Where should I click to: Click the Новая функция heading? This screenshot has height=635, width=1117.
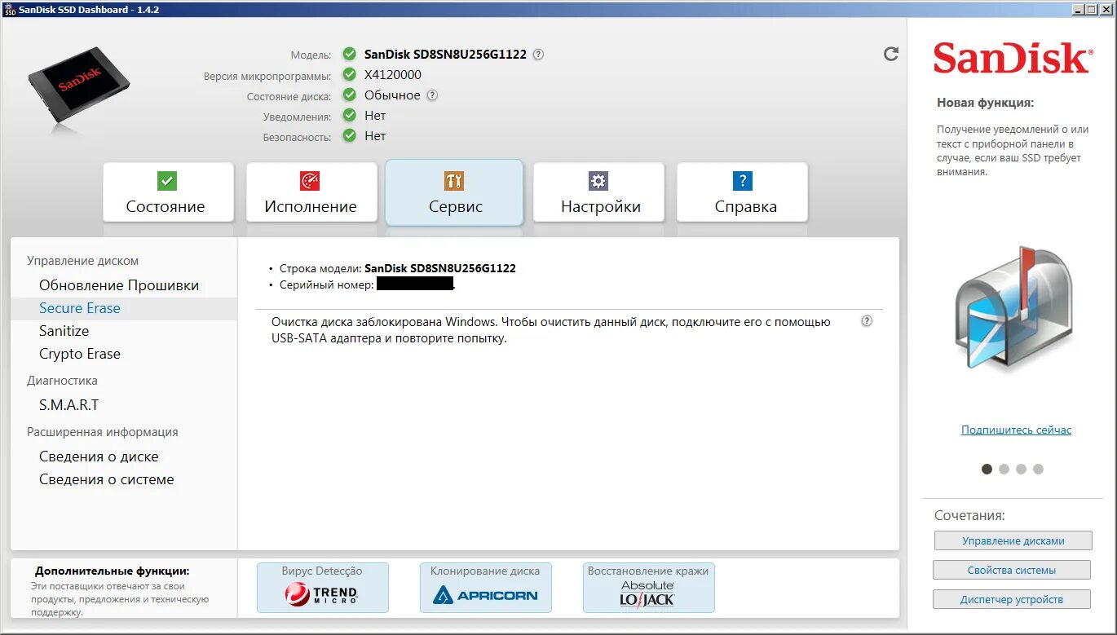985,103
